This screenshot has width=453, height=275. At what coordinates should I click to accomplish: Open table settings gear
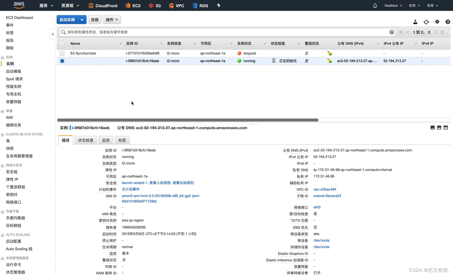coord(437,22)
